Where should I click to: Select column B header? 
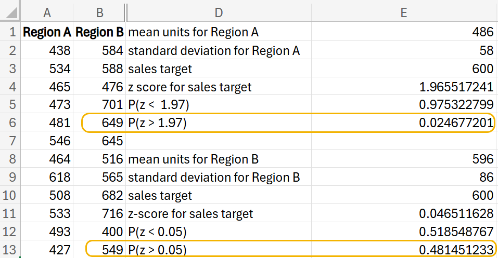pos(99,11)
